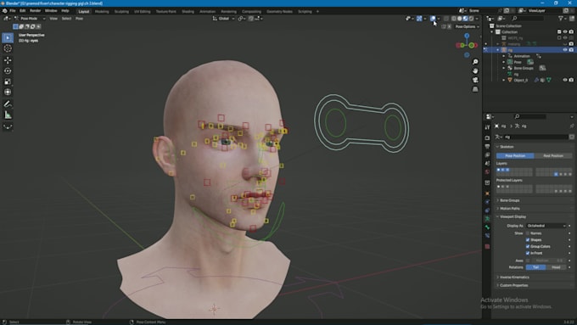Toggle selected rig row eye icon
Screen dimensions: 577x325
pos(565,50)
